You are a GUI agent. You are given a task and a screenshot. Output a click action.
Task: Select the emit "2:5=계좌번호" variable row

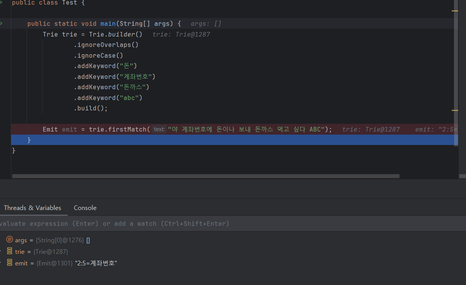233,263
